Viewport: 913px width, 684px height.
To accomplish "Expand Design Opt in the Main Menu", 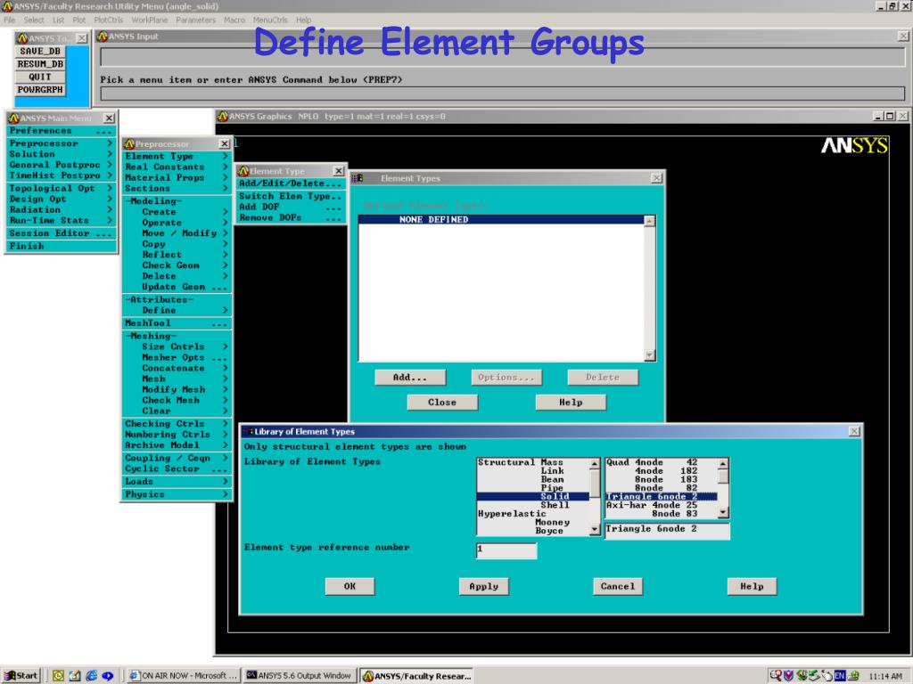I will 62,199.
